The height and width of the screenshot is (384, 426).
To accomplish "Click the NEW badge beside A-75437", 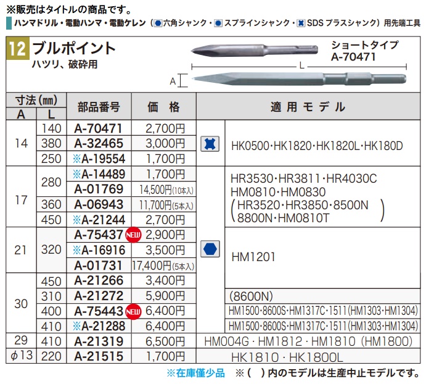I will coord(133,235).
